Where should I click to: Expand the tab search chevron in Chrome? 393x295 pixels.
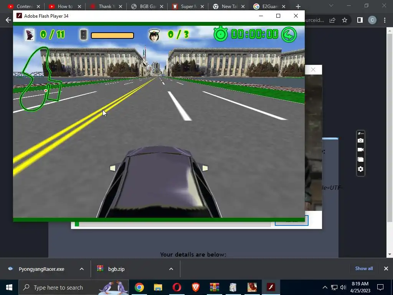pos(331,5)
